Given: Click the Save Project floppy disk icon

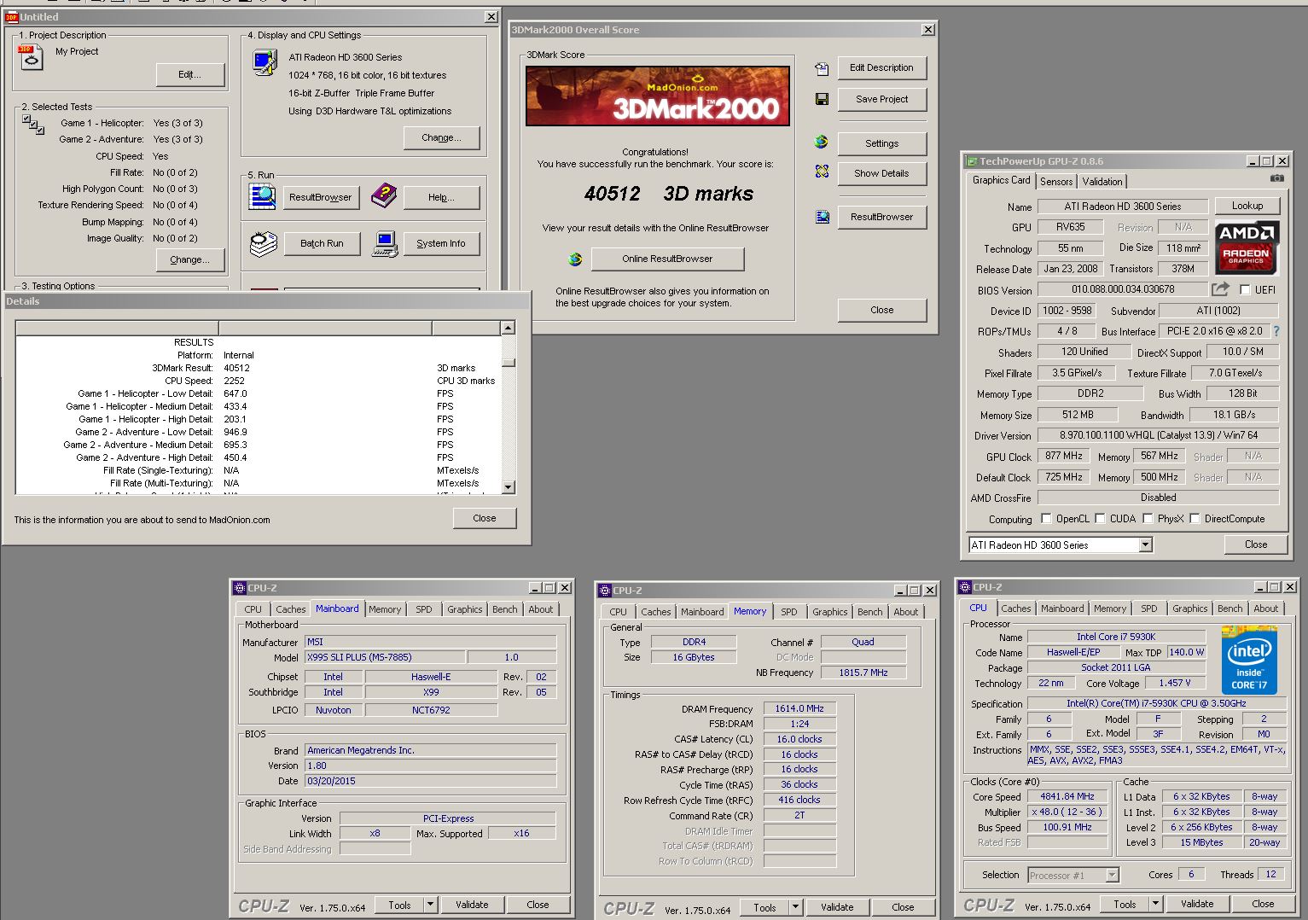Looking at the screenshot, I should [822, 99].
